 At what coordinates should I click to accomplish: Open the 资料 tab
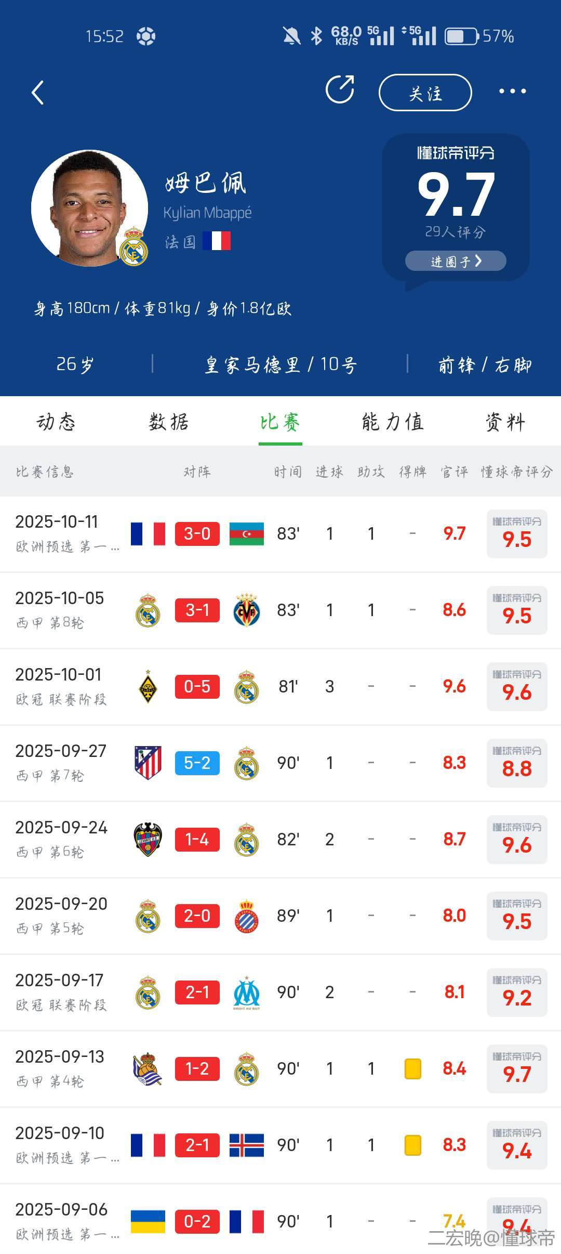pyautogui.click(x=505, y=422)
